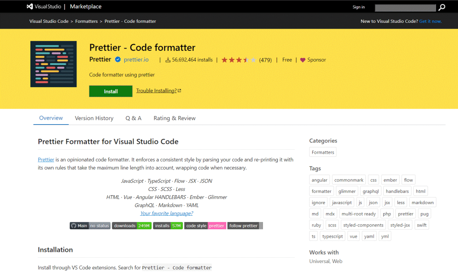
Task: Select the commonmark tag
Action: pyautogui.click(x=349, y=180)
